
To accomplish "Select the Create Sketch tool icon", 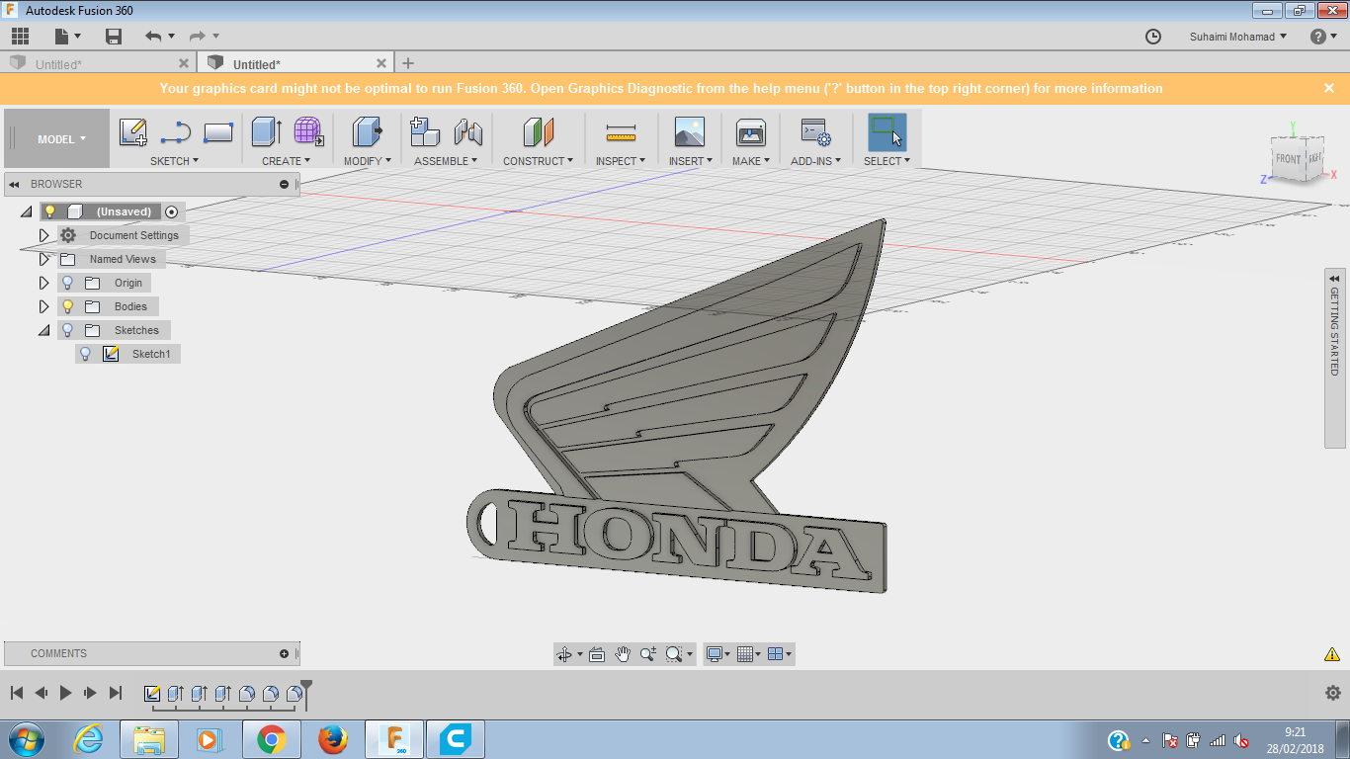I will coord(133,131).
